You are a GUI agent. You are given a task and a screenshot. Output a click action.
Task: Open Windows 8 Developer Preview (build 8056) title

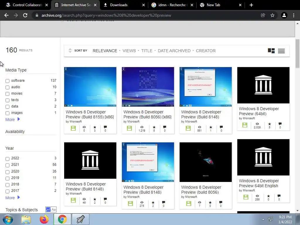[201, 190]
